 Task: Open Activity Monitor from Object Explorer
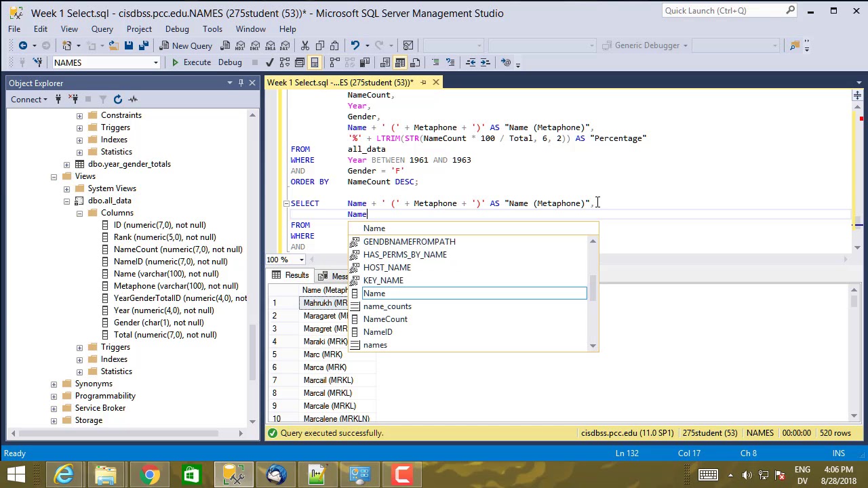coord(133,100)
